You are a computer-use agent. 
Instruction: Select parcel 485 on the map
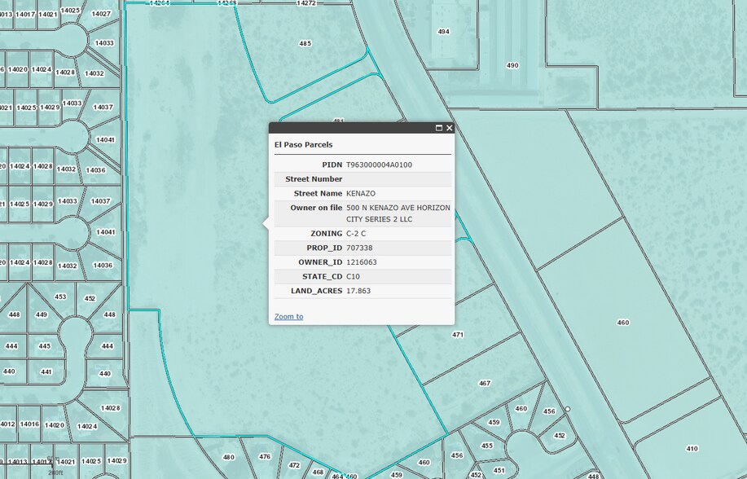tap(305, 42)
